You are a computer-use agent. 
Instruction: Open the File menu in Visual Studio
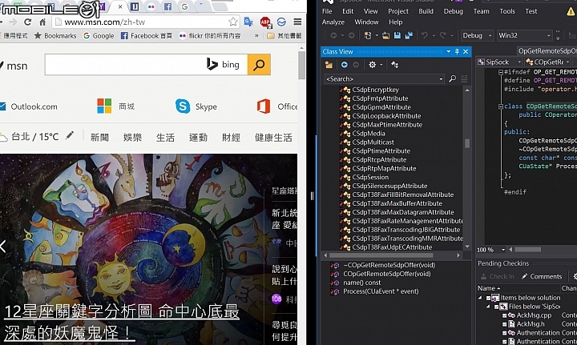click(x=327, y=11)
